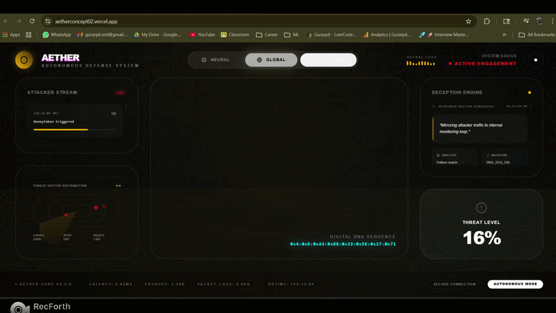Click the large red radar threat dot
Image resolution: width=556 pixels, height=313 pixels.
pos(96,207)
